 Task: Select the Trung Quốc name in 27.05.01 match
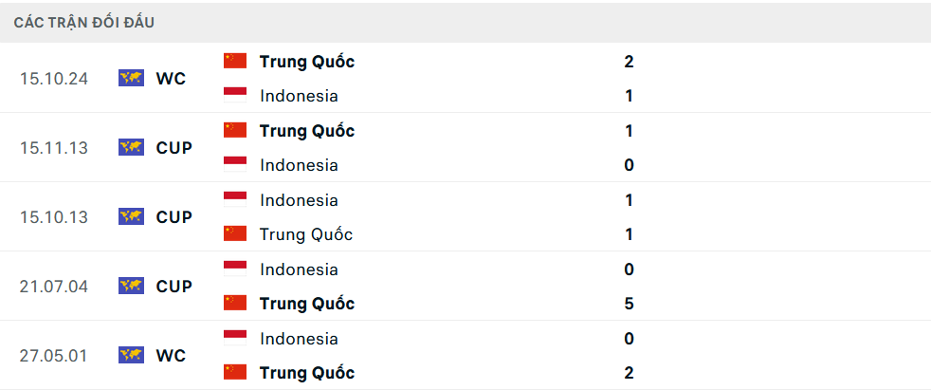(x=307, y=373)
